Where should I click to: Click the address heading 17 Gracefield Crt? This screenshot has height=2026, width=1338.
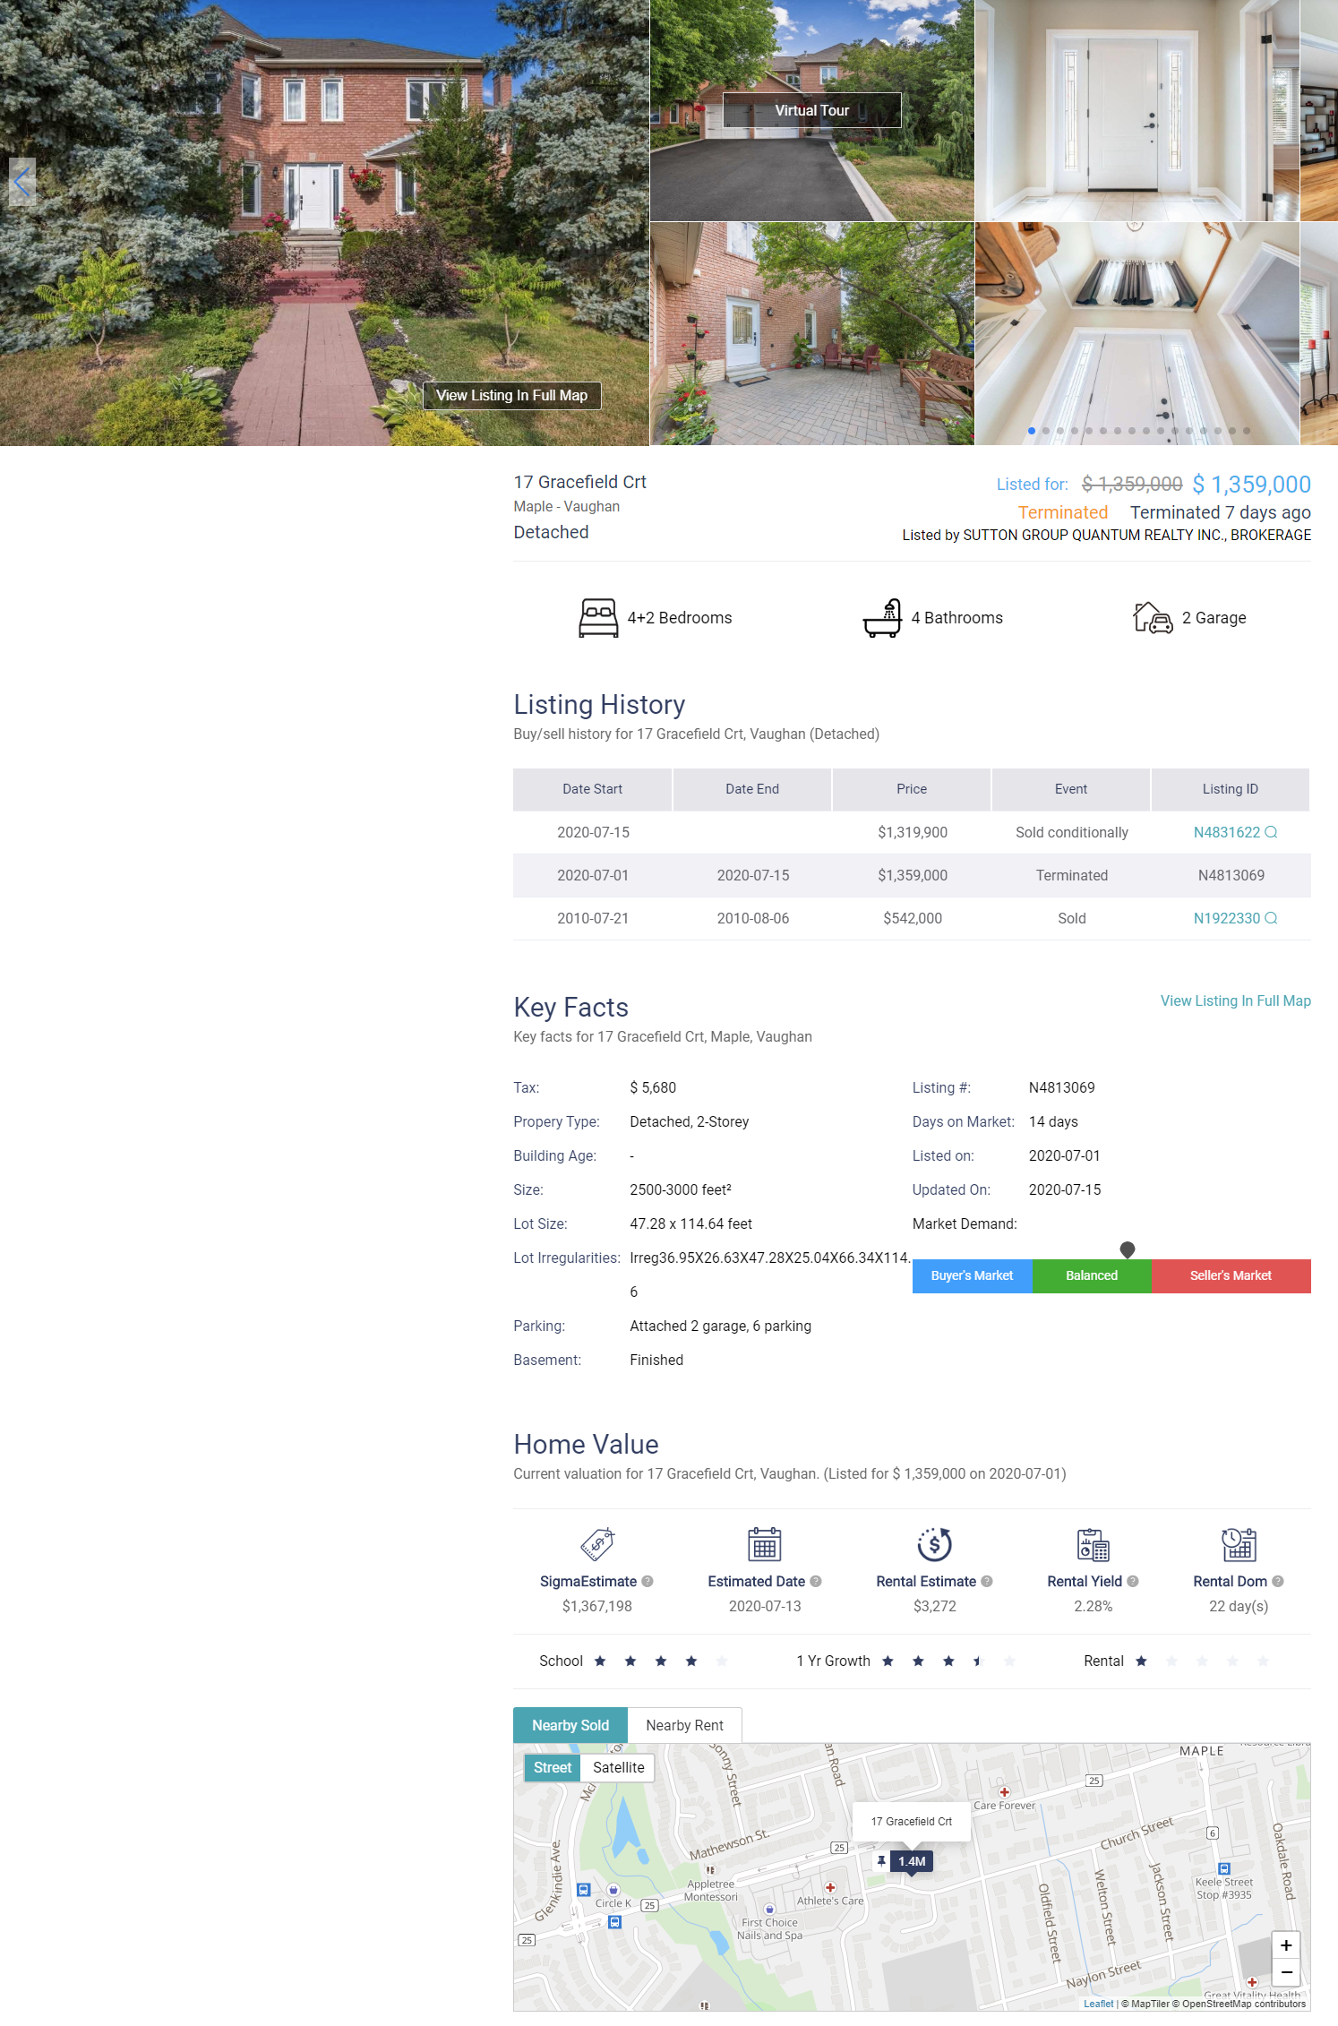click(579, 482)
